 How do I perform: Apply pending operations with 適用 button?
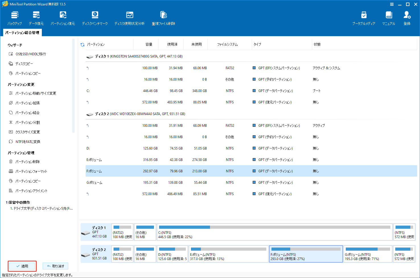tap(22, 266)
